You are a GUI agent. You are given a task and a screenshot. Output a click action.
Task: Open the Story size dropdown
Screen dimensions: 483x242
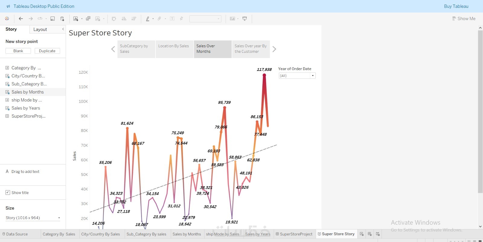[33, 218]
